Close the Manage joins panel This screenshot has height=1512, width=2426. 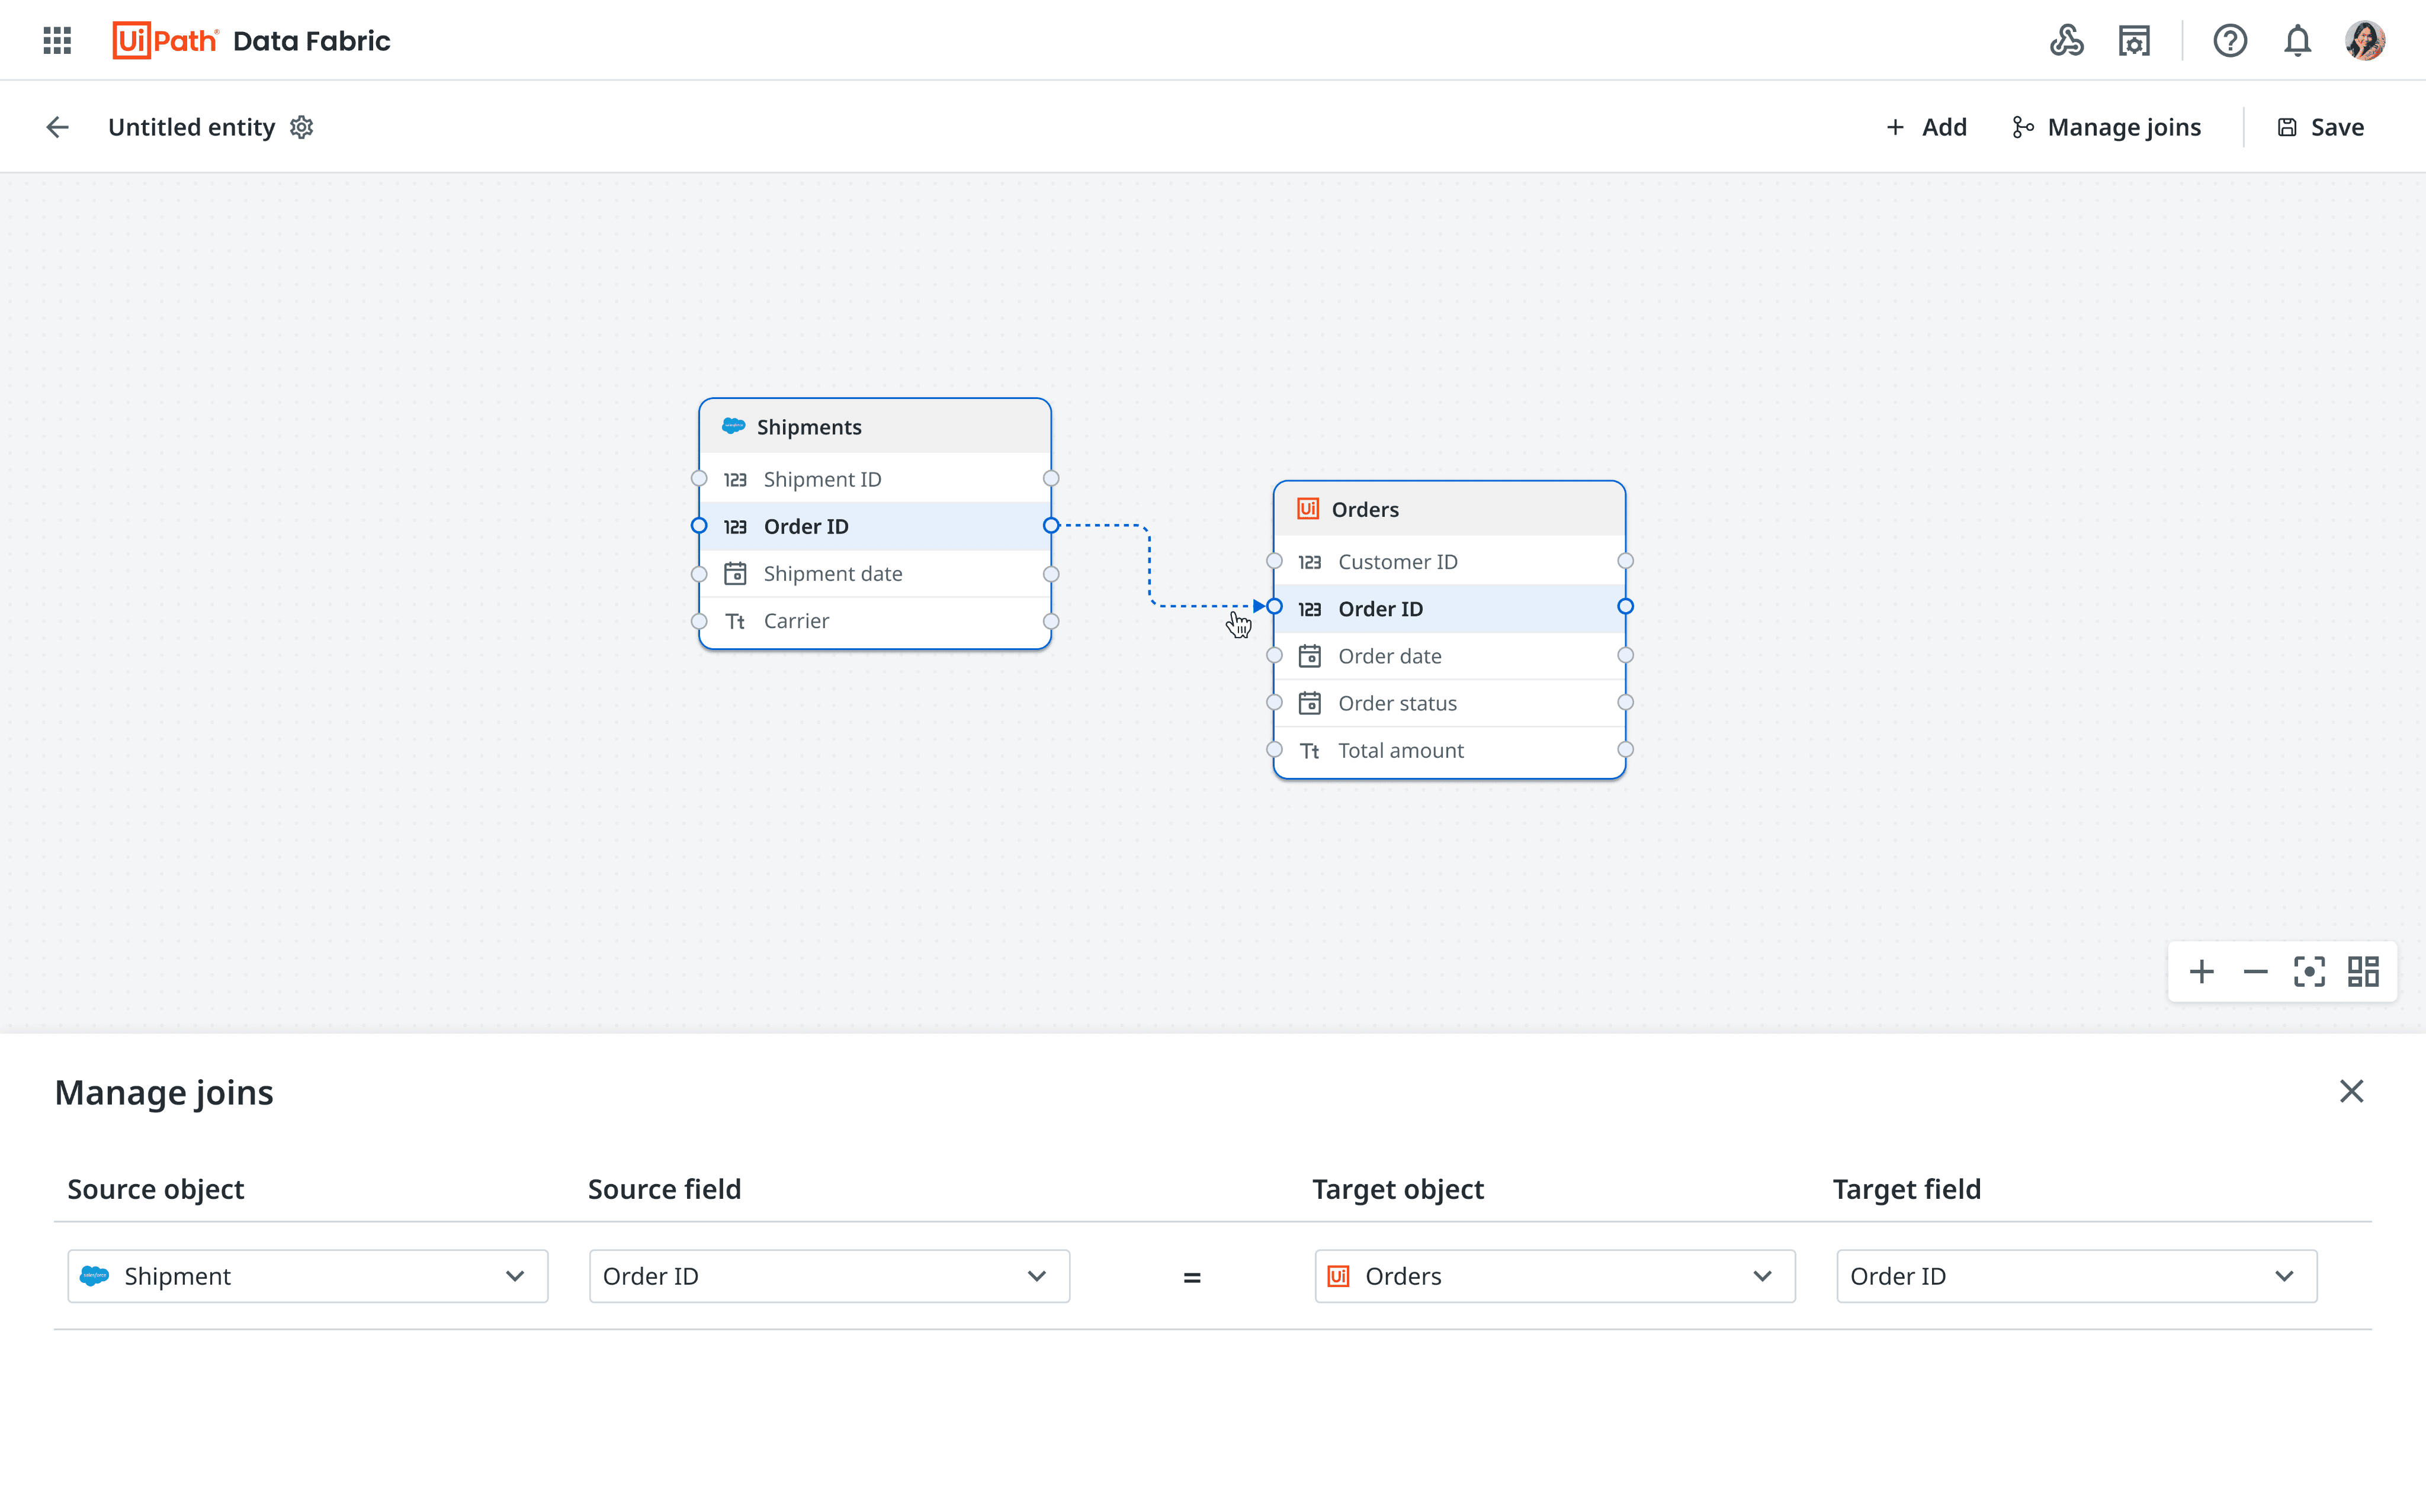click(2351, 1091)
